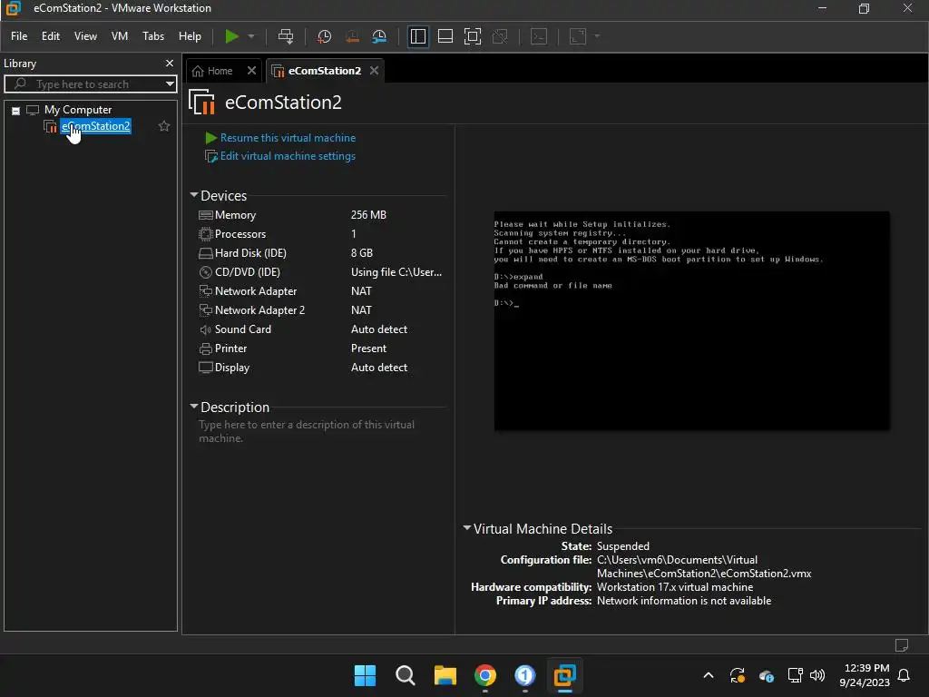Open File Explorer from the taskbar
Screen dimensions: 929x697
(445, 675)
